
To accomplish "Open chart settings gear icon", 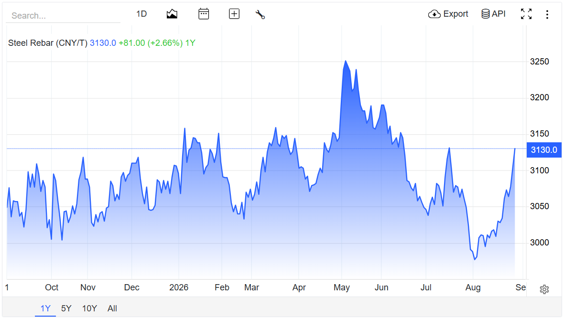I will pyautogui.click(x=544, y=289).
